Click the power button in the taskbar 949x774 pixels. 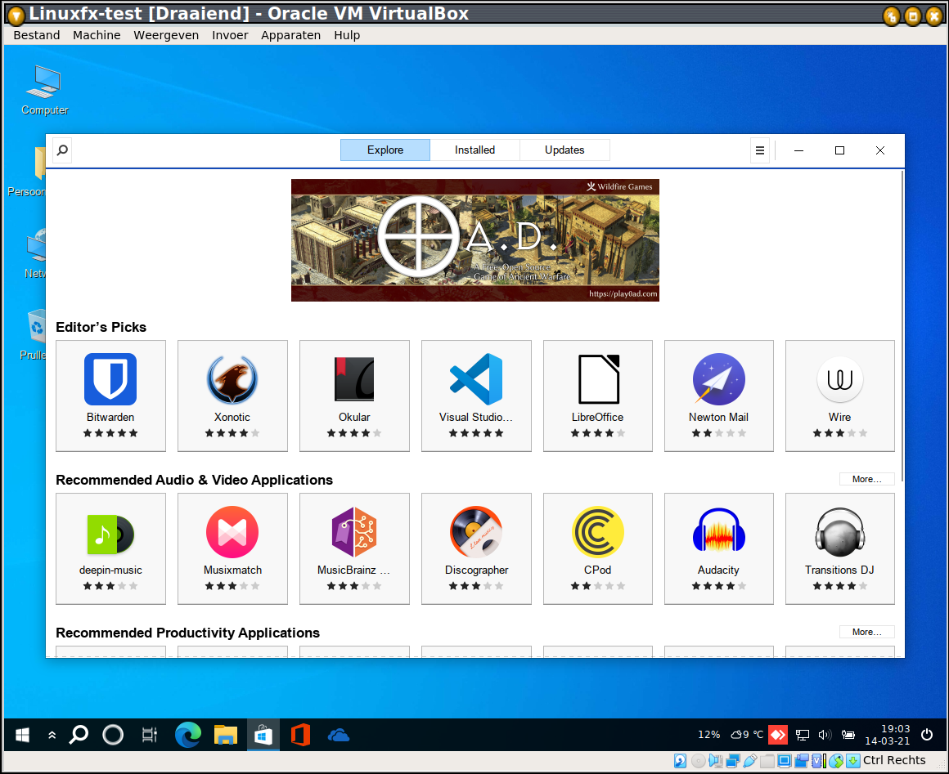point(927,735)
